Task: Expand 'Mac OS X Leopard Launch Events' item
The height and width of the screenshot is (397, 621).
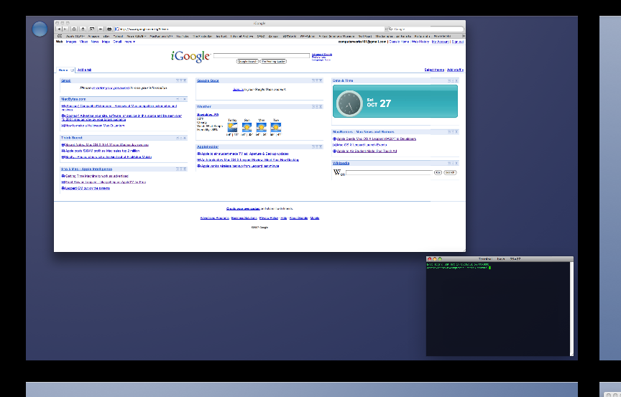Action: coord(334,145)
